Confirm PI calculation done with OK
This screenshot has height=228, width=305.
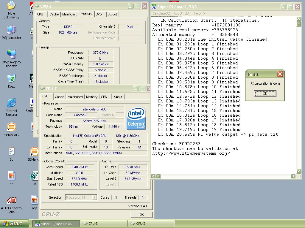[265, 94]
